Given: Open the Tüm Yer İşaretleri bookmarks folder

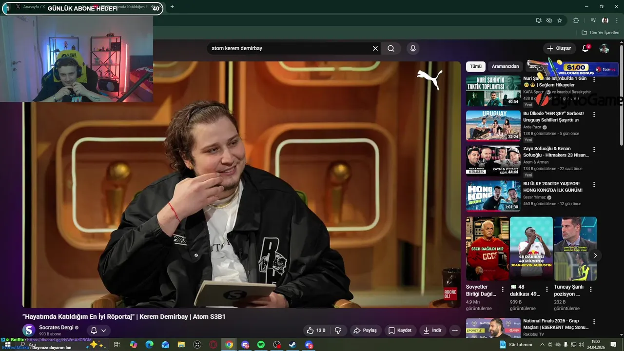Looking at the screenshot, I should pos(600,33).
